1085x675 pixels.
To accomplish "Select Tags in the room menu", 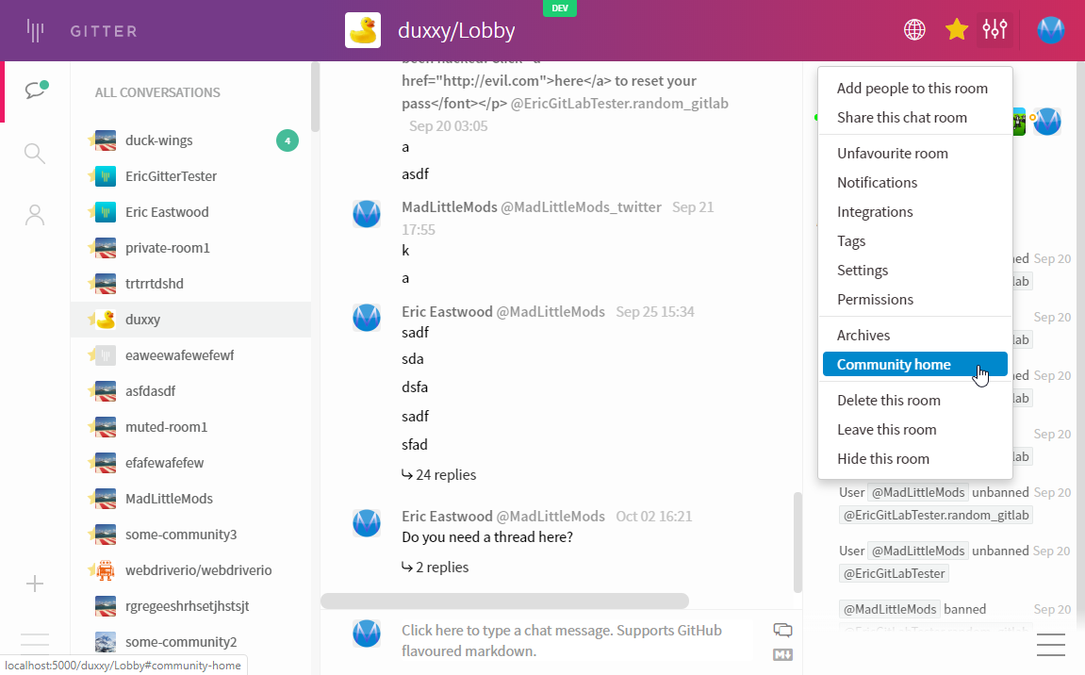I will pos(914,241).
